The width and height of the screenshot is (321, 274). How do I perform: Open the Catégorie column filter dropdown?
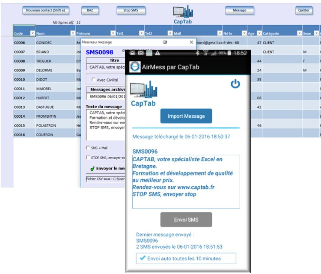pos(297,33)
